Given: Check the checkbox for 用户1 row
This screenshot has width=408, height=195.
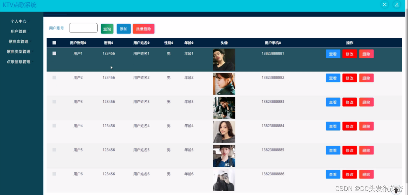Looking at the screenshot, I should pyautogui.click(x=54, y=53).
